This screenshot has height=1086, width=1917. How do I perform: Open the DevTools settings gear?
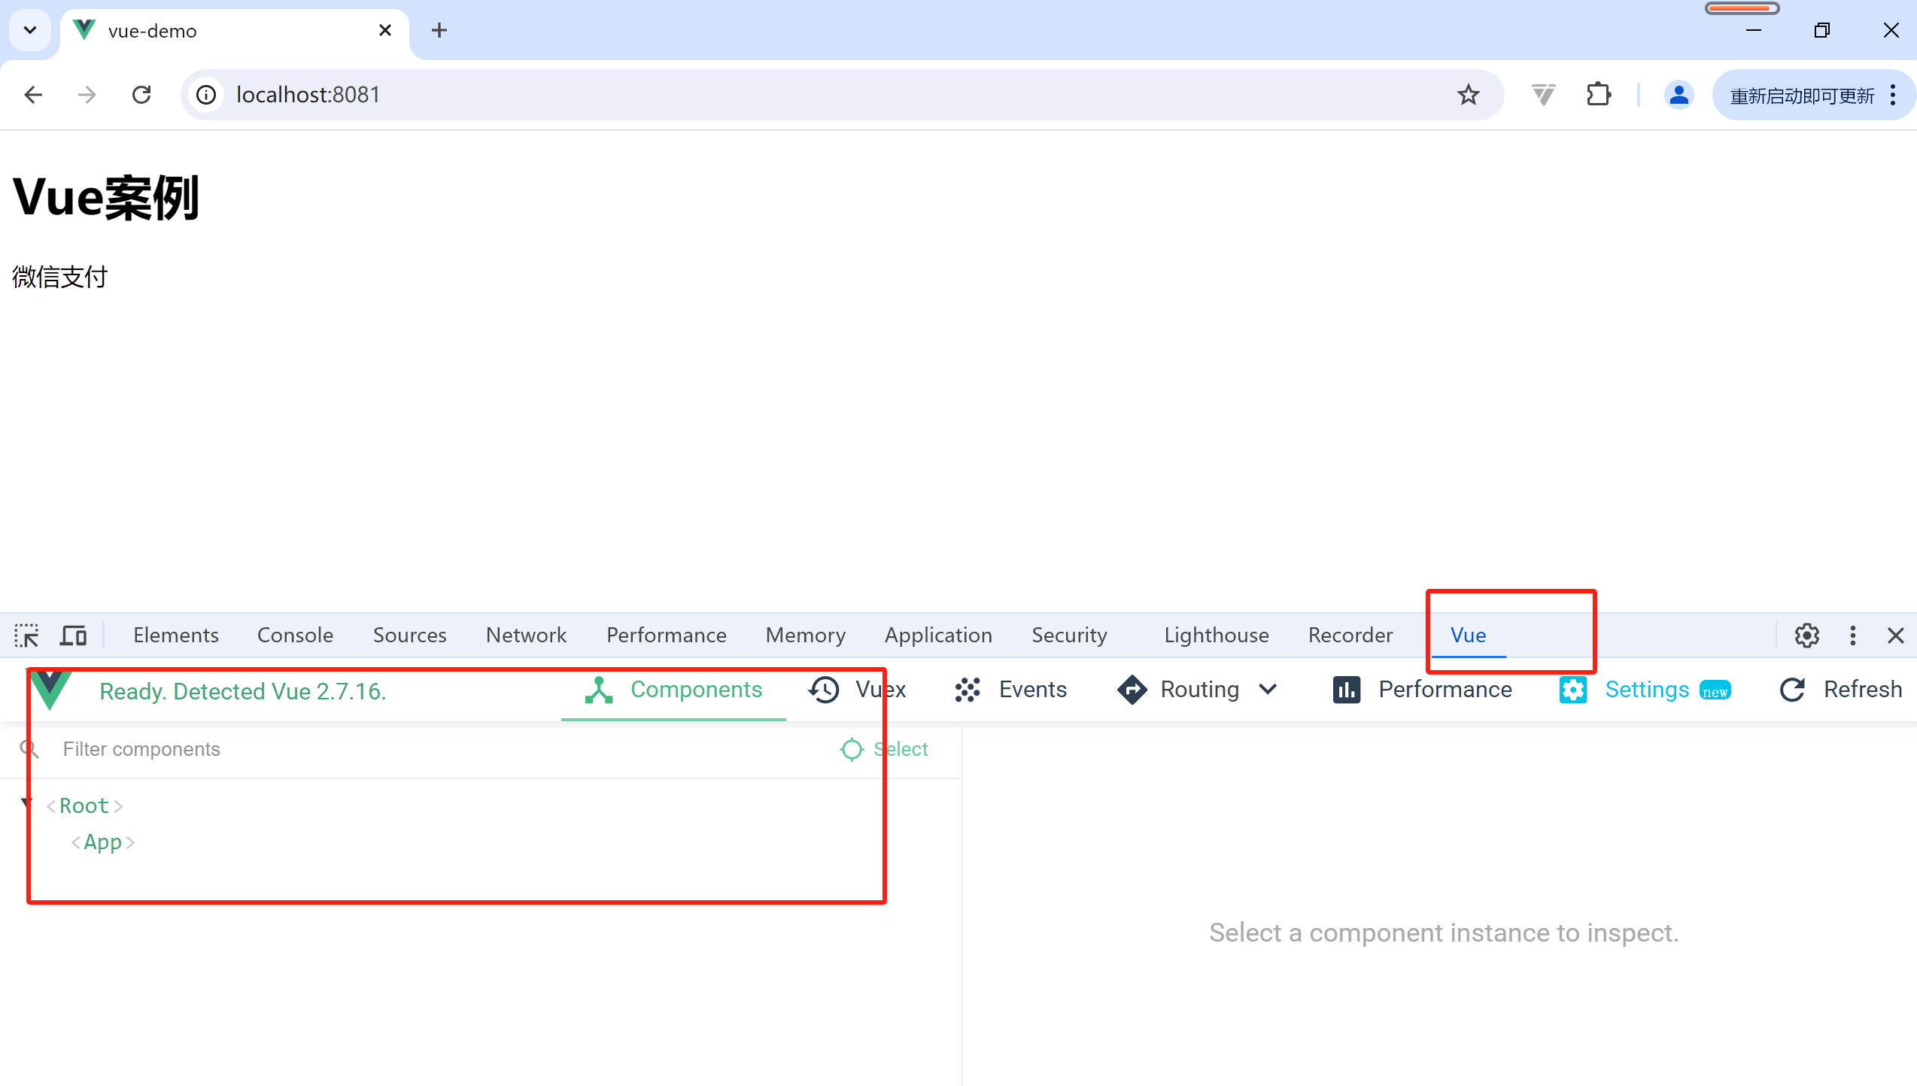pyautogui.click(x=1806, y=636)
